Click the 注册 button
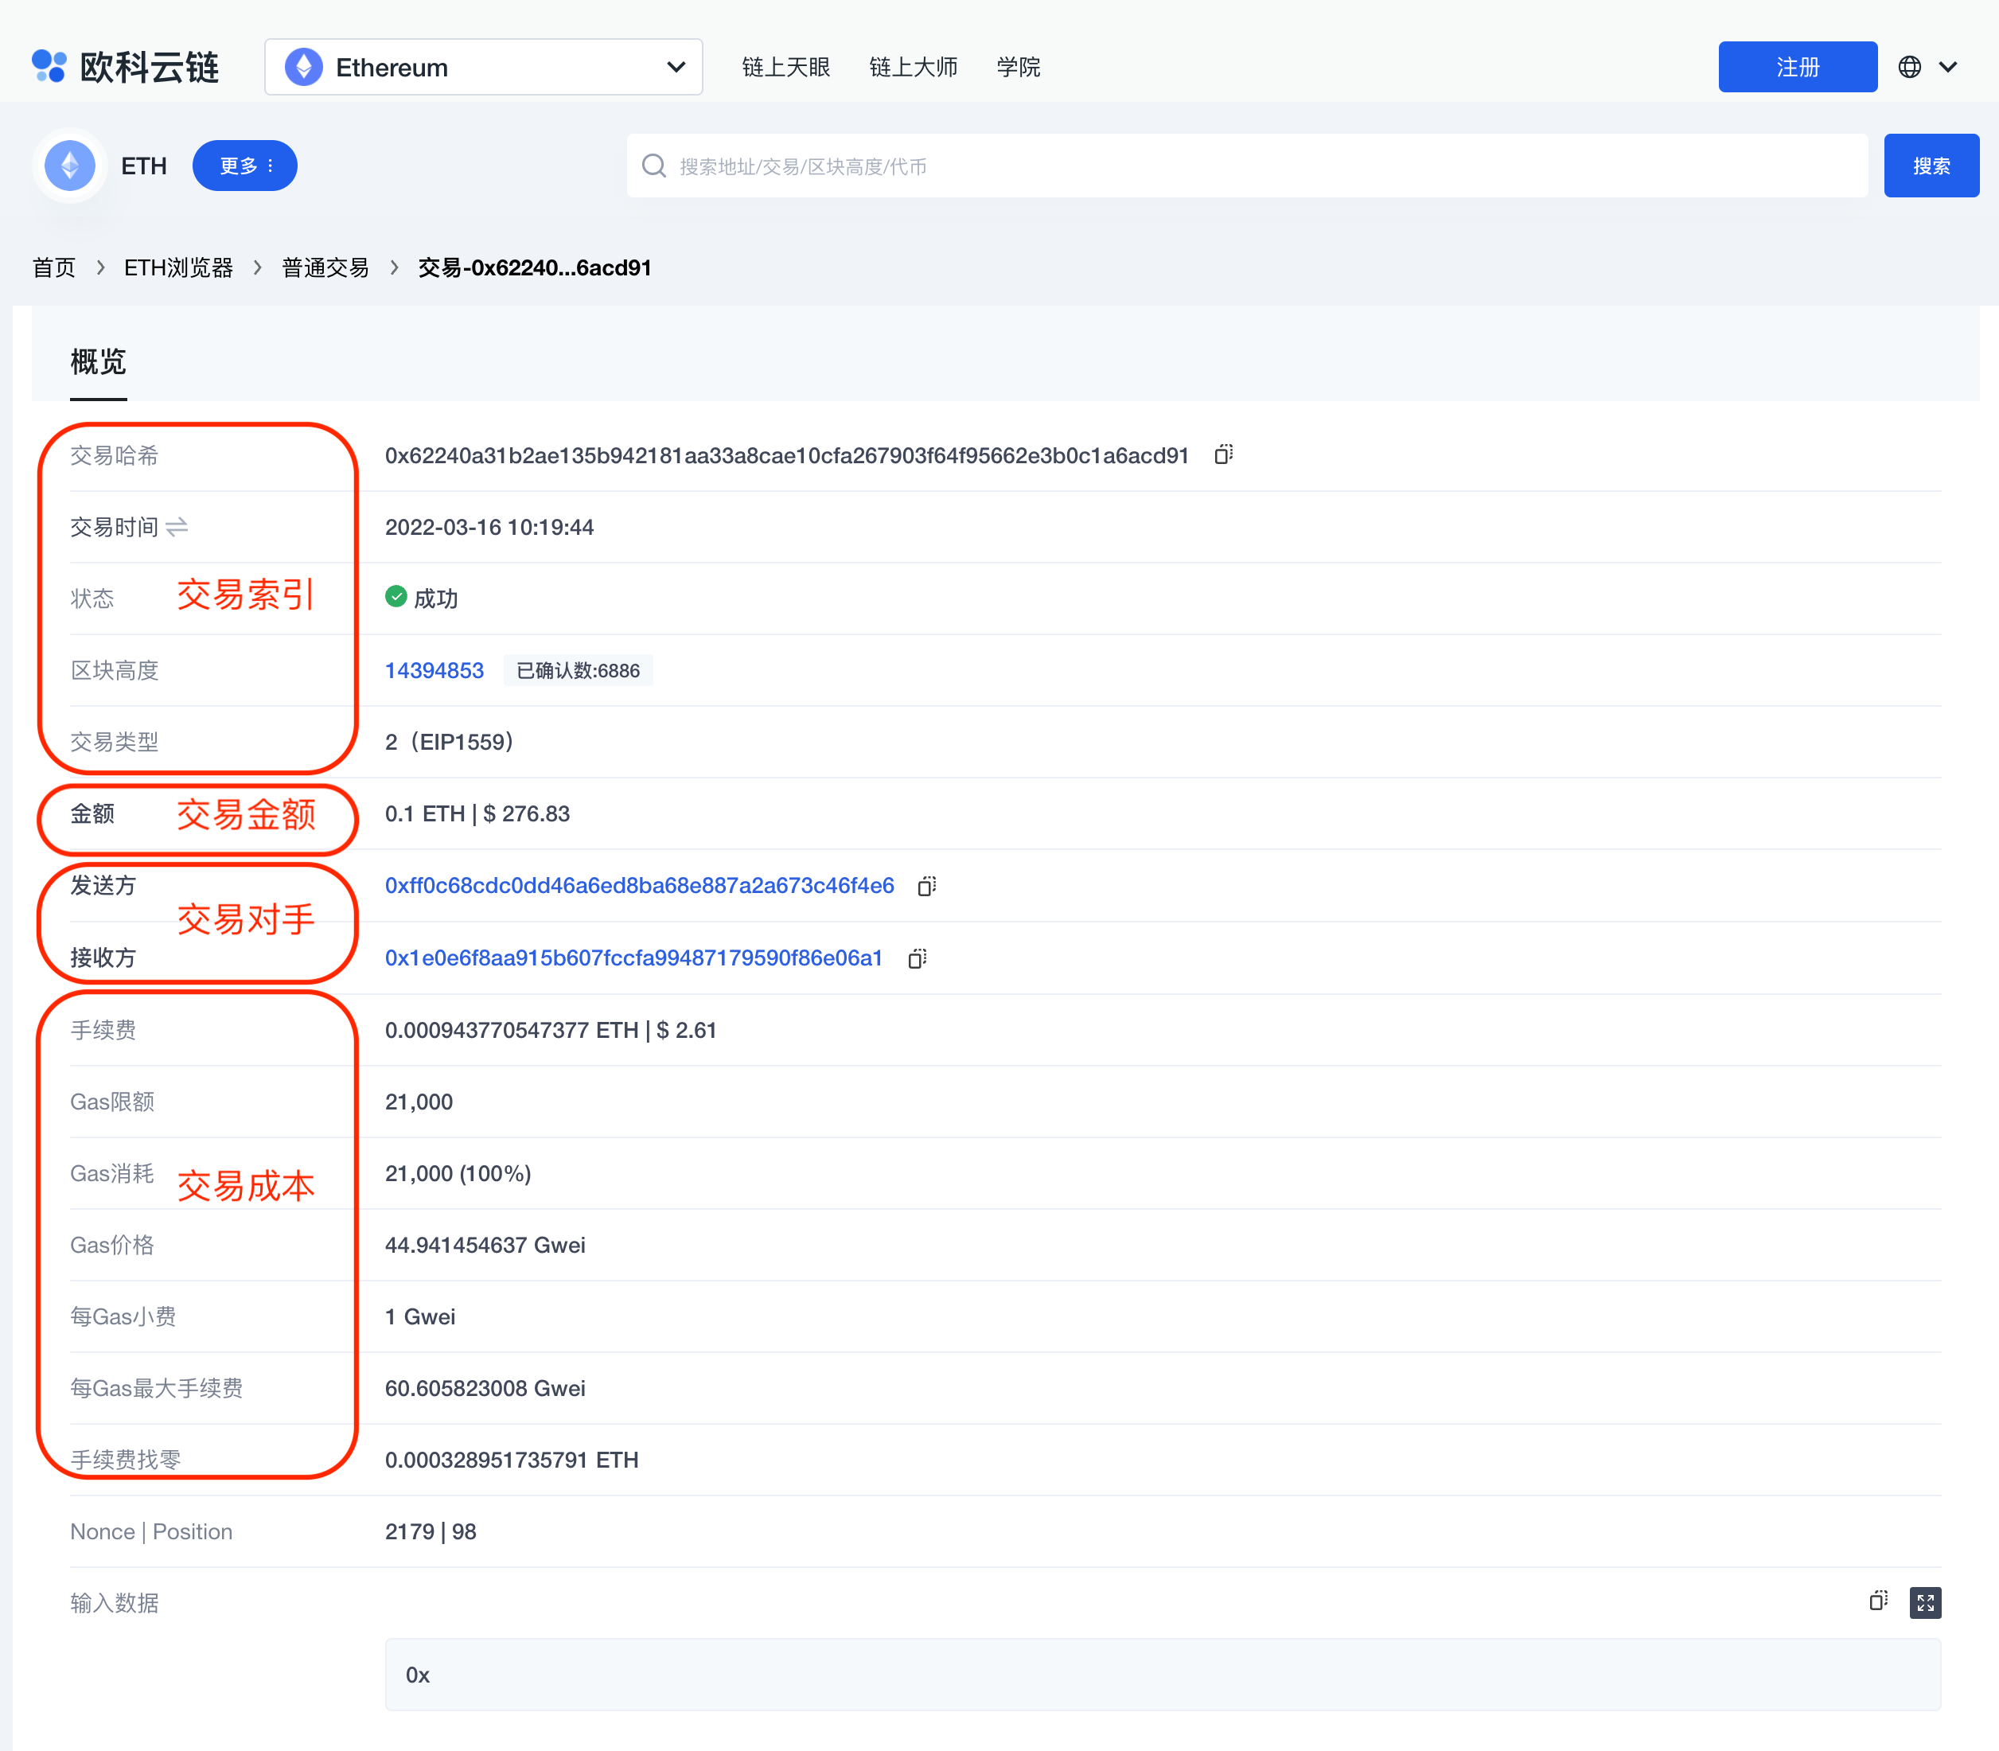1999x1751 pixels. (x=1797, y=66)
